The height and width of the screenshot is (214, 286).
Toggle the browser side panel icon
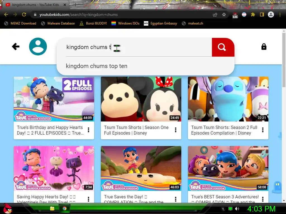262,14
